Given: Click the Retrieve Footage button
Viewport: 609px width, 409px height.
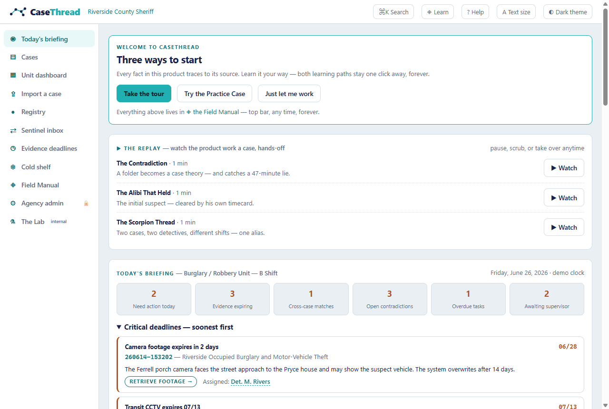Looking at the screenshot, I should click(161, 381).
